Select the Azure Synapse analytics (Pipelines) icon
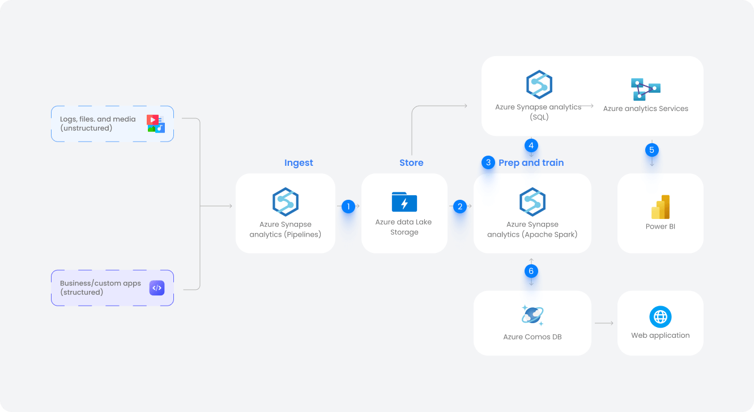 point(285,202)
